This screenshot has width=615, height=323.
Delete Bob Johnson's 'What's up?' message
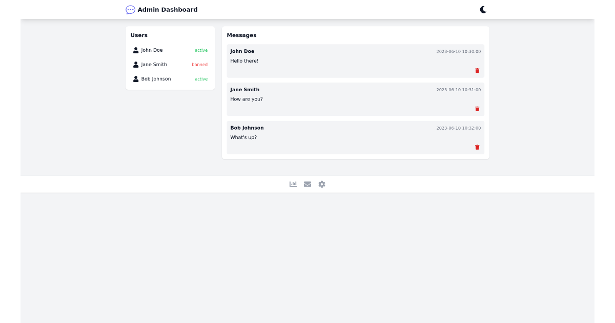(x=477, y=147)
